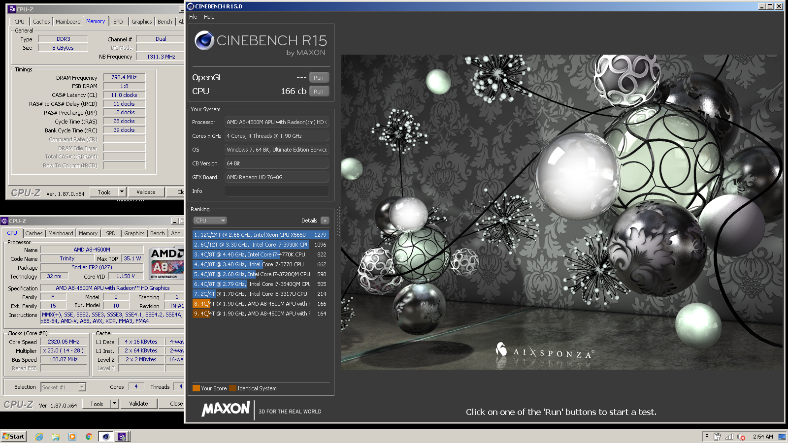
Task: Click the Code Name Trinity field
Action: tap(67, 258)
